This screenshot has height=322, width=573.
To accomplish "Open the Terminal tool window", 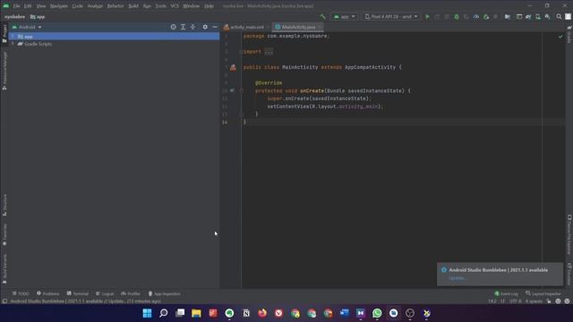I will click(78, 293).
